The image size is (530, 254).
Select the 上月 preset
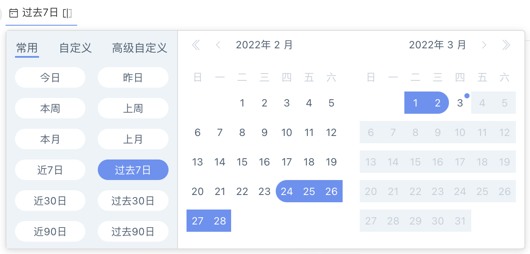coord(133,139)
